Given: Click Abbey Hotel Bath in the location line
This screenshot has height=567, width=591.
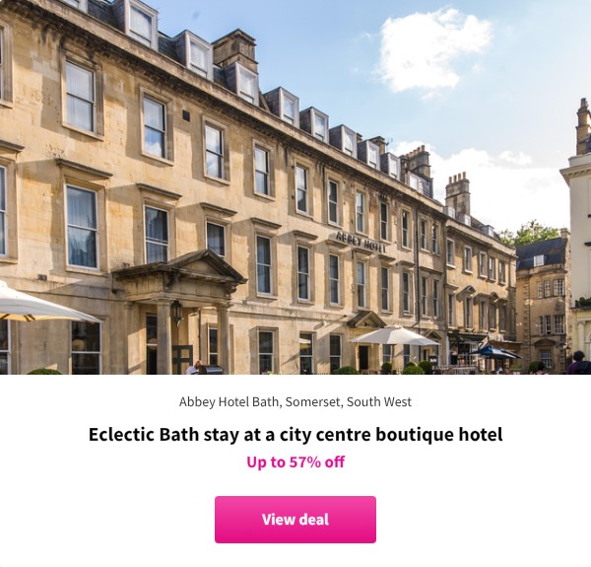Looking at the screenshot, I should 229,402.
